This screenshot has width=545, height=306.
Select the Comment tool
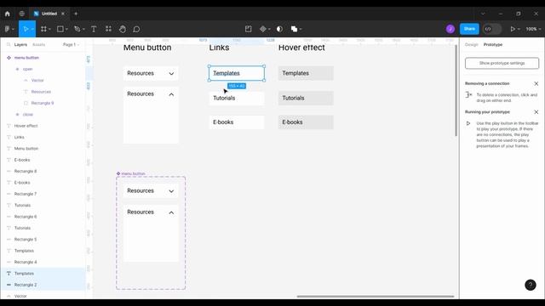click(x=136, y=29)
